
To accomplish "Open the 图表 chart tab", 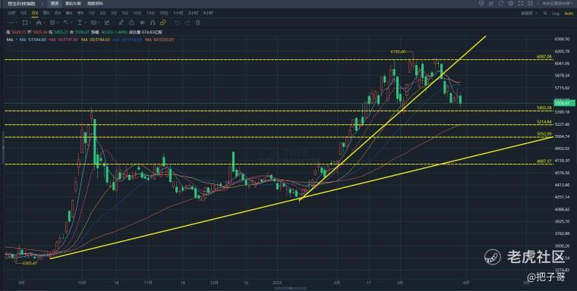I will tap(55, 3).
